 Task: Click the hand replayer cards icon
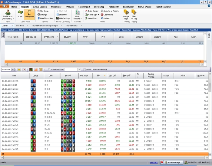pos(24,70)
